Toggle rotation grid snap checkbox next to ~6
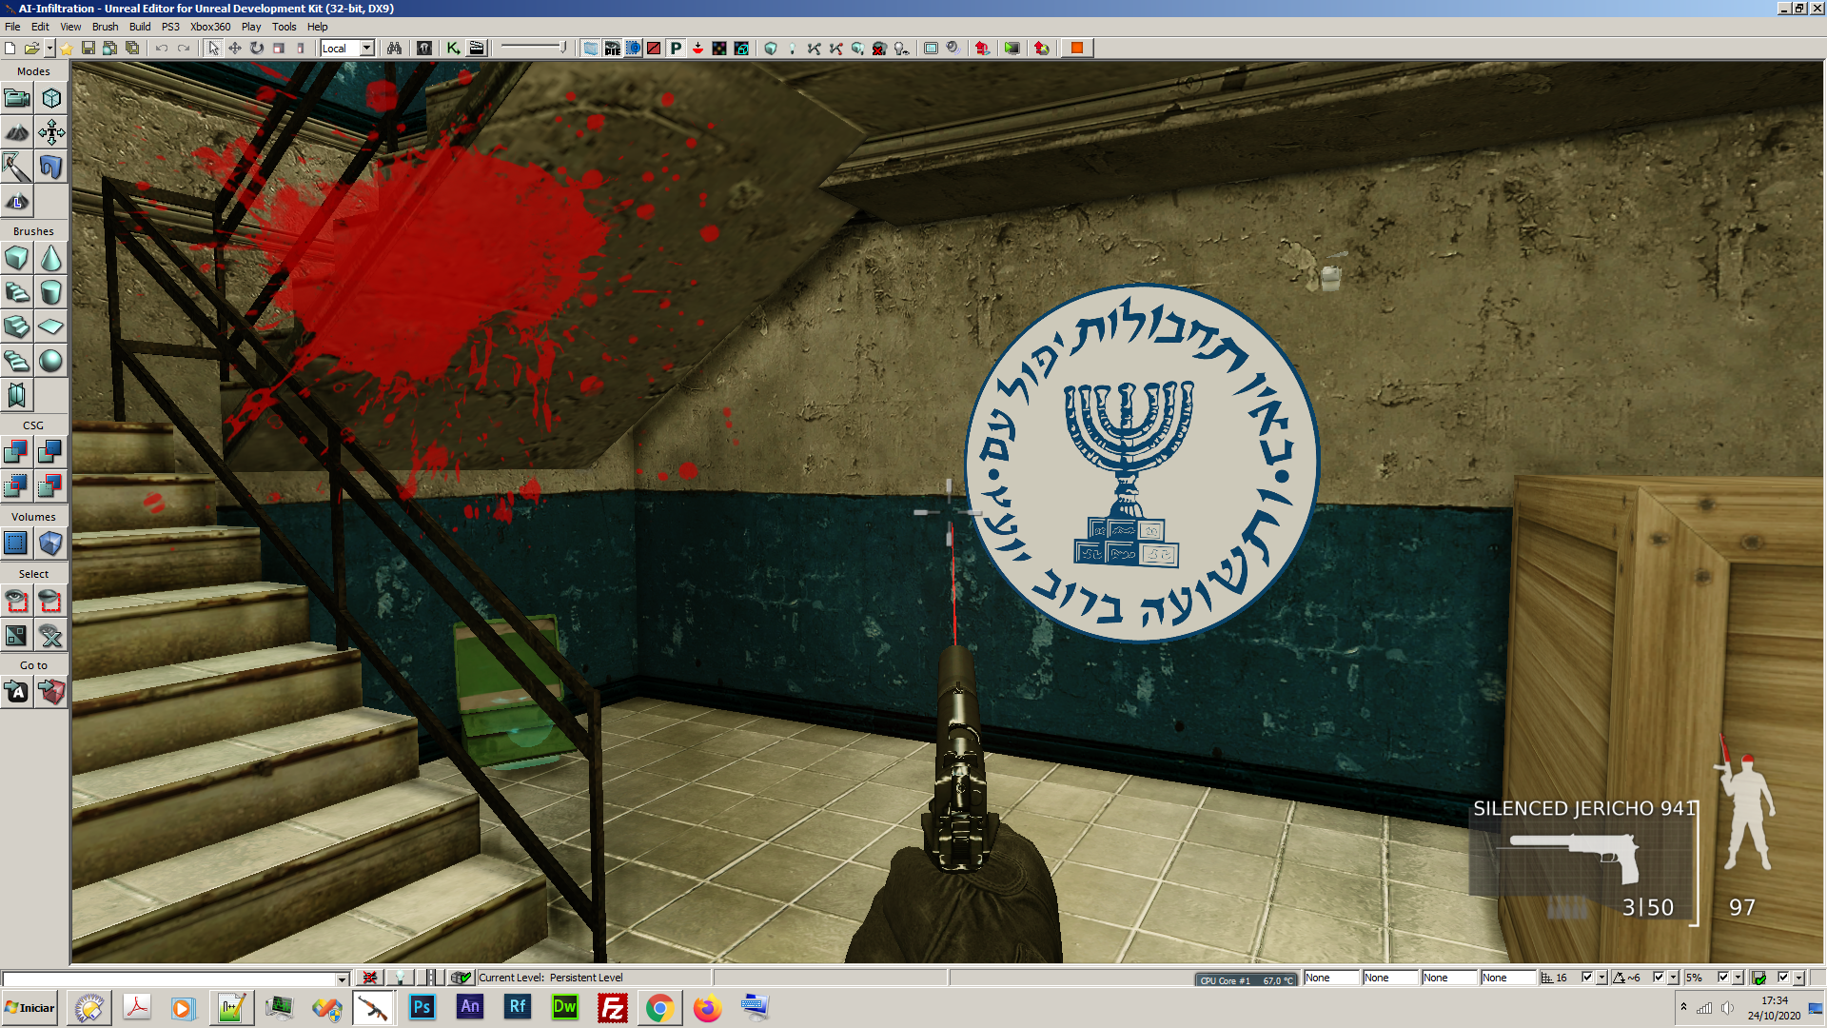The height and width of the screenshot is (1028, 1827). pyautogui.click(x=1659, y=978)
